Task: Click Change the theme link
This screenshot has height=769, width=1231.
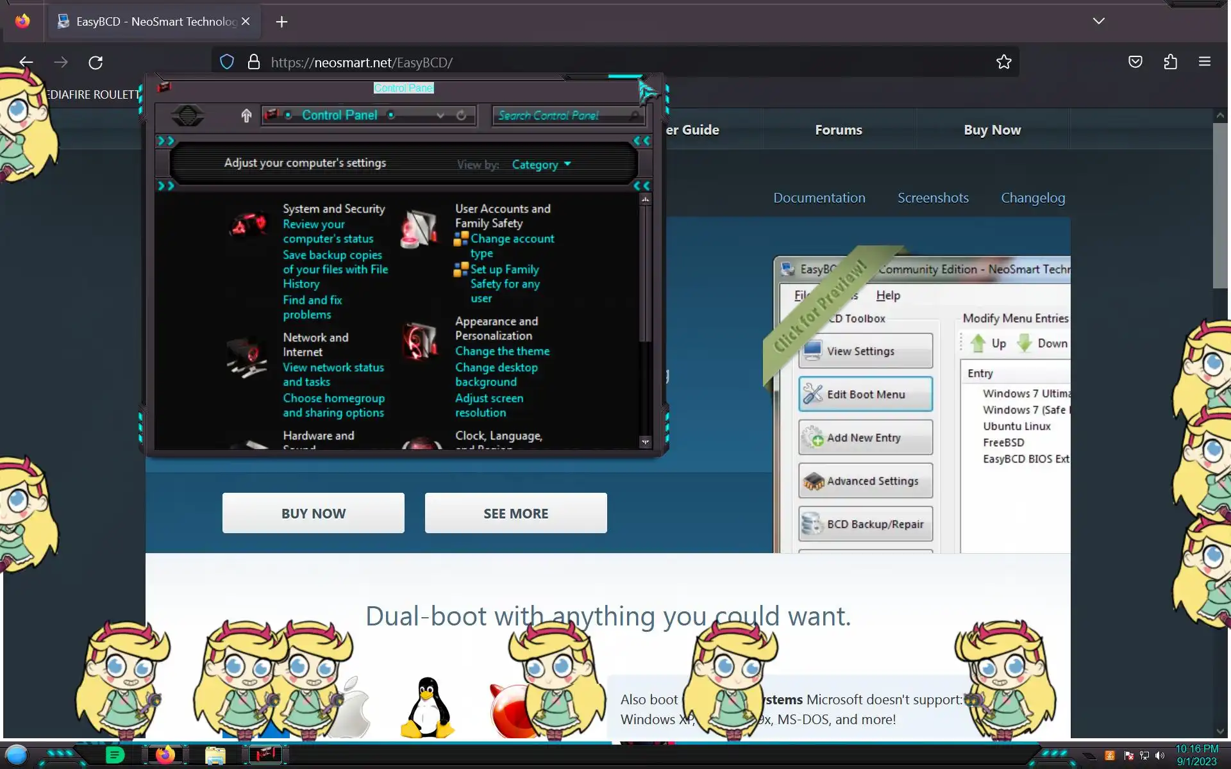Action: [x=502, y=351]
